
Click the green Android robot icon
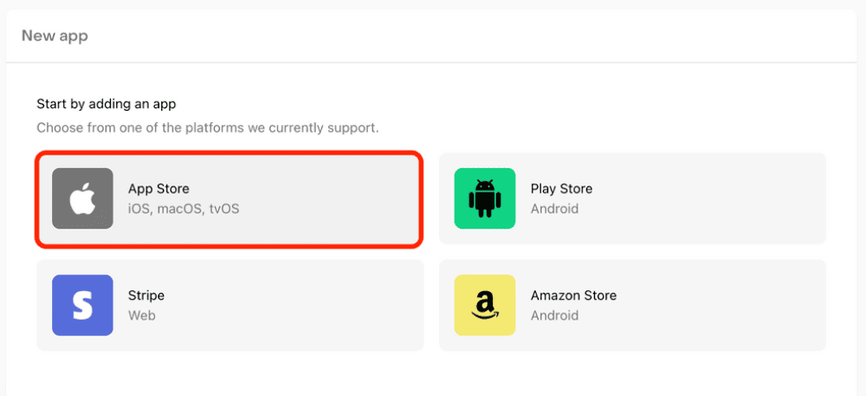coord(485,198)
